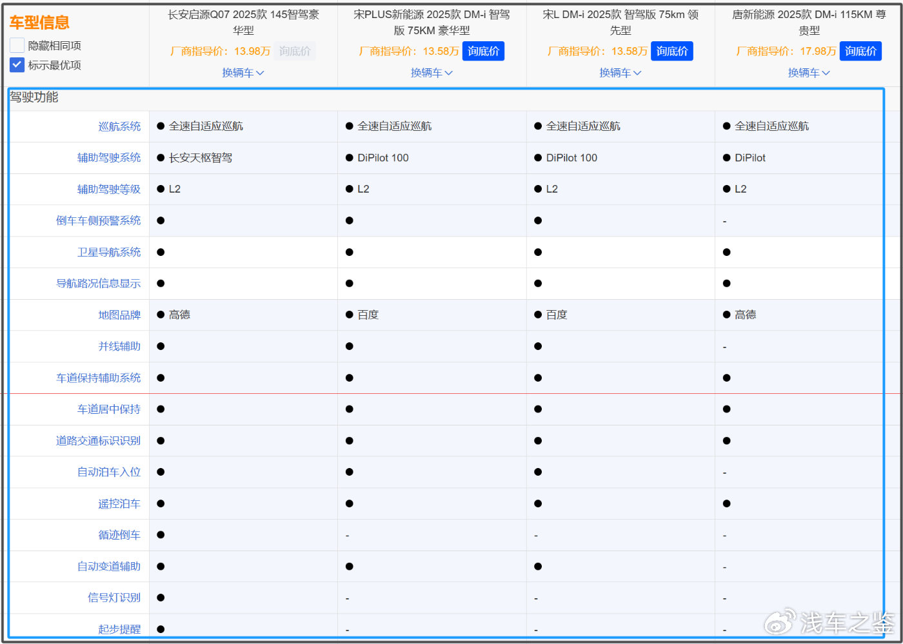Viewport: 903px width, 644px height.
Task: Click 百度 map brand for 宋PLUS
Action: [x=368, y=315]
